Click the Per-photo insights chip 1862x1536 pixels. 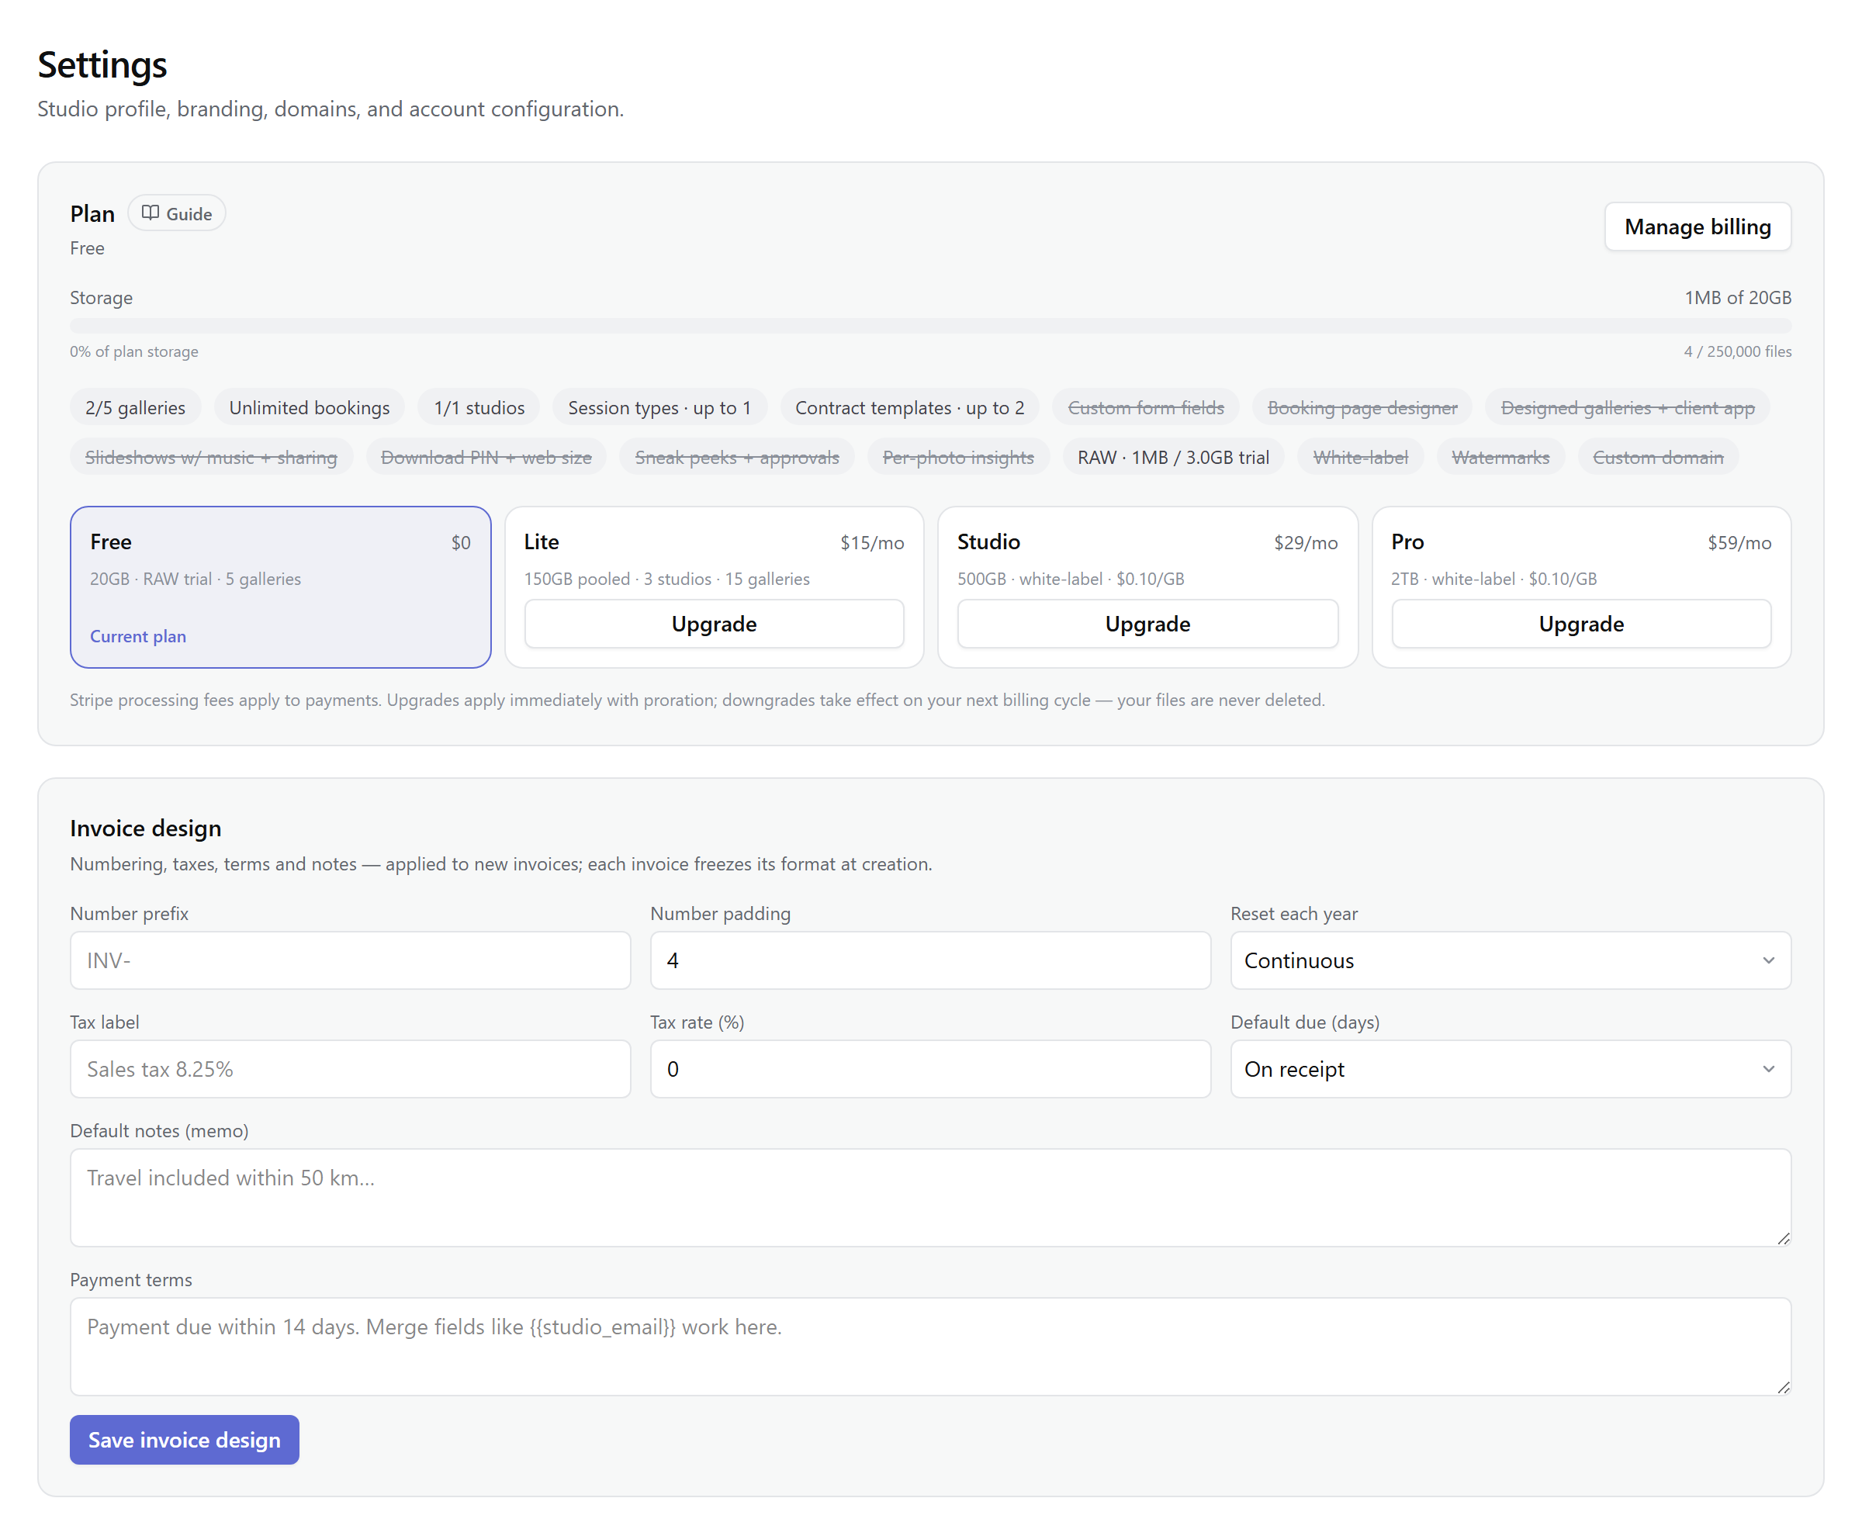click(x=957, y=458)
